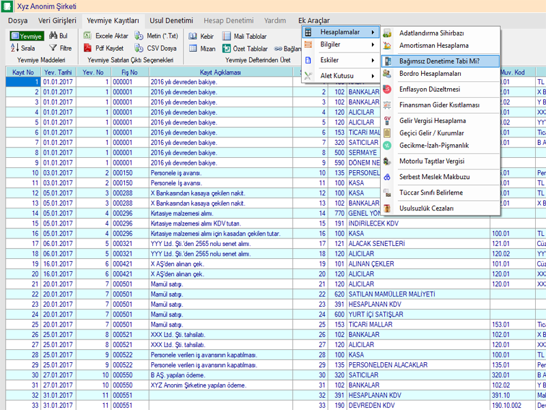Click the Filtre funnel icon
The image size is (546, 410).
tap(53, 49)
